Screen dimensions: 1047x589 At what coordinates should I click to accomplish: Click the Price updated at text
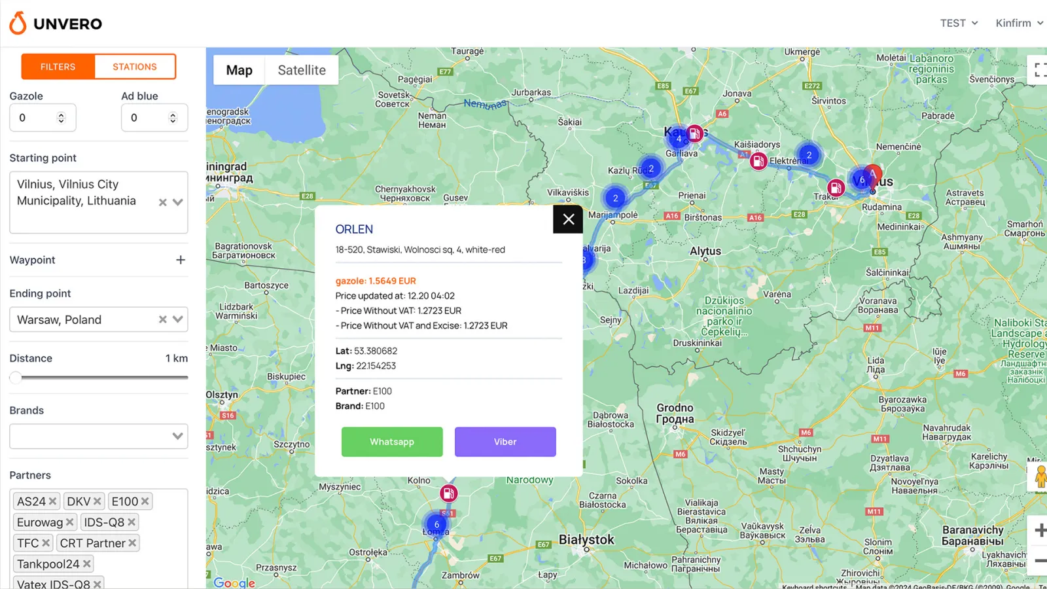pos(395,296)
